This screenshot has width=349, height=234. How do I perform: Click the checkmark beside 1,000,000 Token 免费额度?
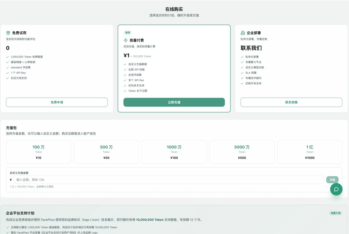point(7,57)
